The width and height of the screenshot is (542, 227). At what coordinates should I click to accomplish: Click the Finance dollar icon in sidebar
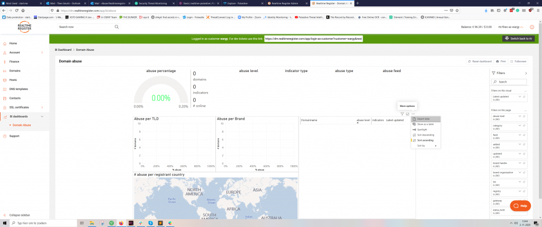pyautogui.click(x=5, y=62)
